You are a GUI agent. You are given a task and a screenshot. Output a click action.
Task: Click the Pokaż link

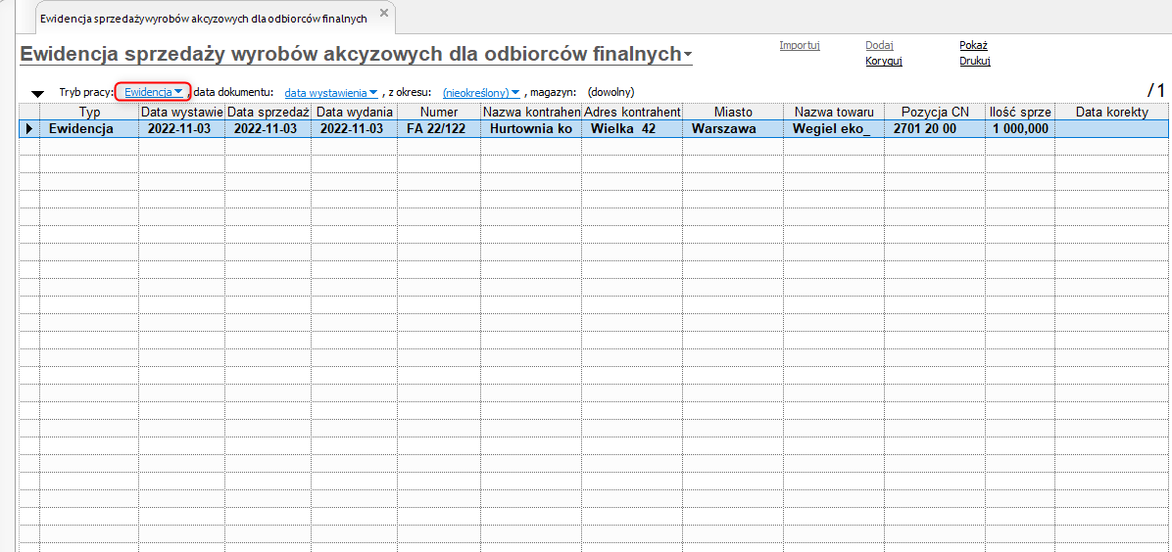coord(973,45)
